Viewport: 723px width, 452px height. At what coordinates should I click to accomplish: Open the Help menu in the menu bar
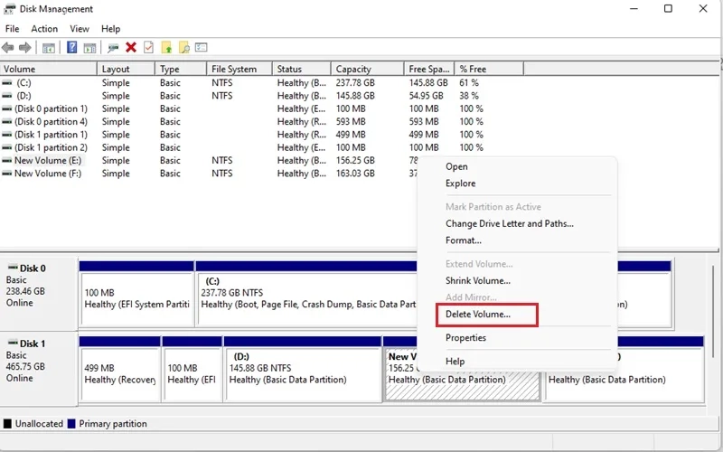click(x=110, y=29)
